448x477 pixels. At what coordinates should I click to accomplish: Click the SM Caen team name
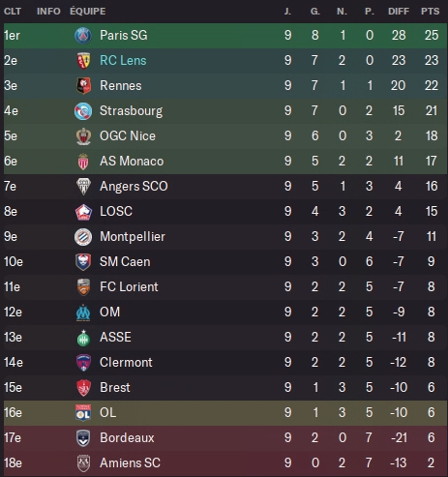125,262
